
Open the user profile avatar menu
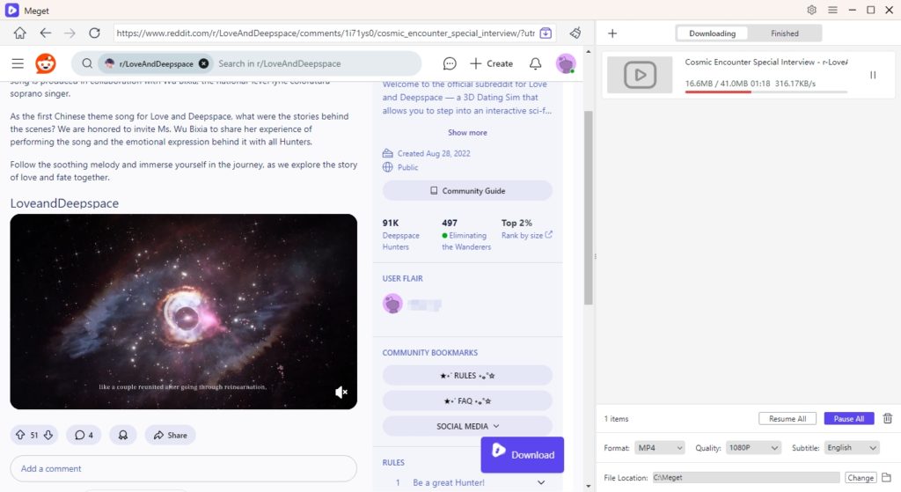pos(566,63)
